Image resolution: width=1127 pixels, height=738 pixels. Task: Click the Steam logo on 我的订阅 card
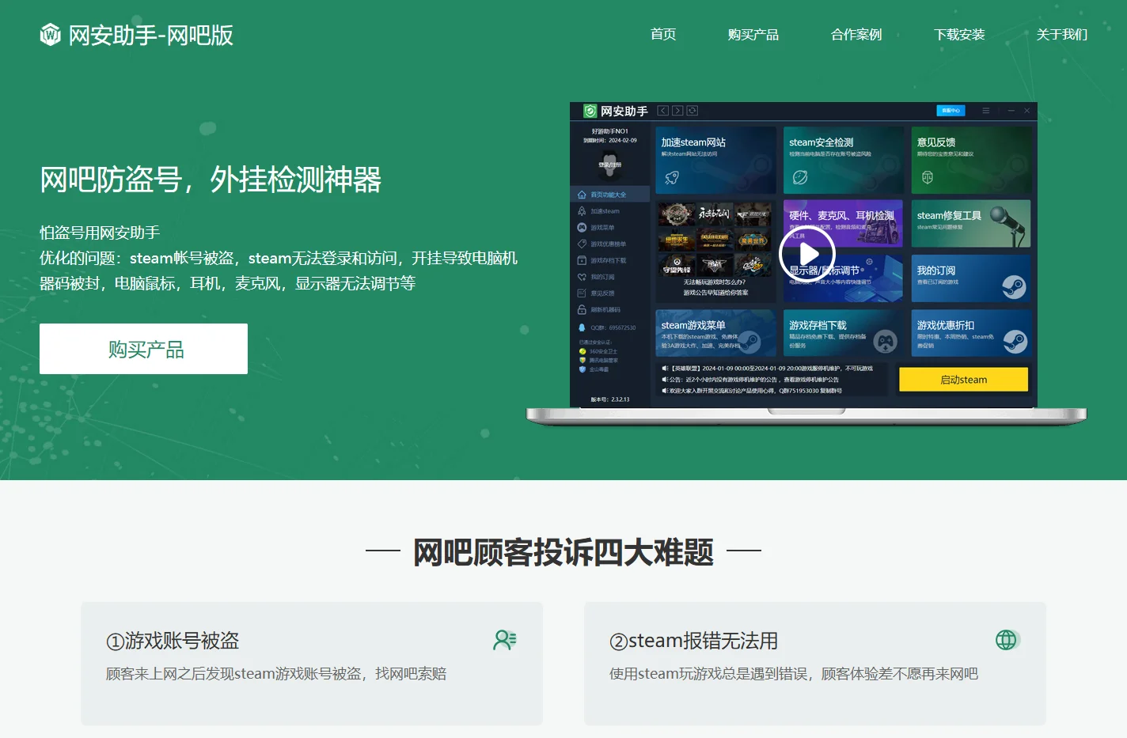point(1014,286)
